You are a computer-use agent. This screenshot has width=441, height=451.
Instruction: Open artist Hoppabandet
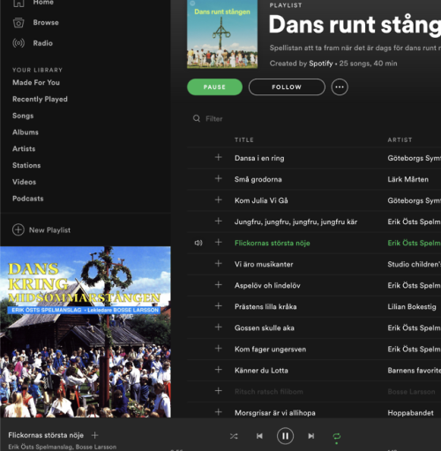(410, 413)
